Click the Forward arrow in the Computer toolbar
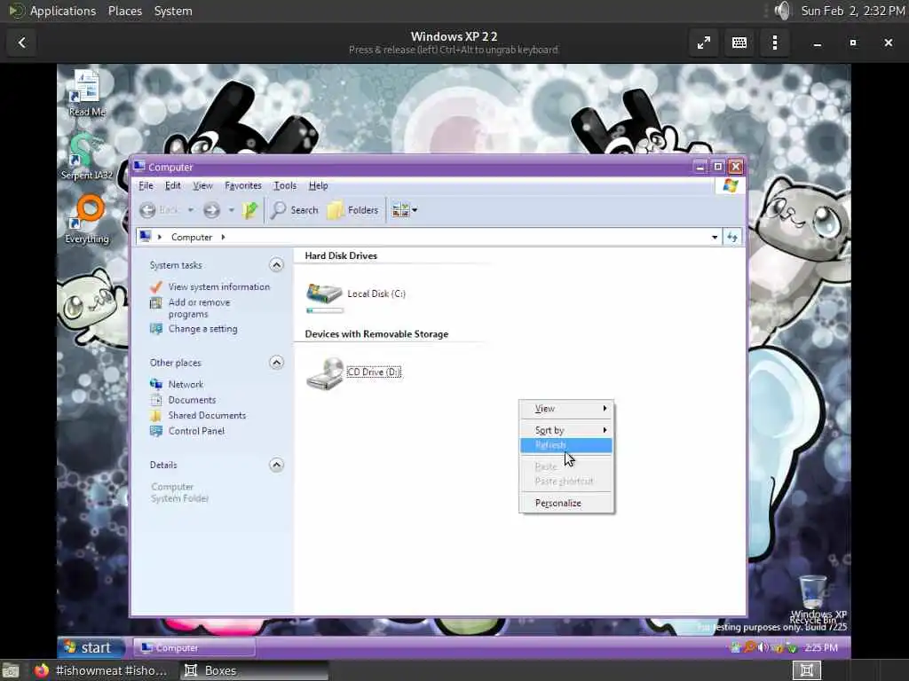Screen dimensions: 909x681 coord(211,210)
